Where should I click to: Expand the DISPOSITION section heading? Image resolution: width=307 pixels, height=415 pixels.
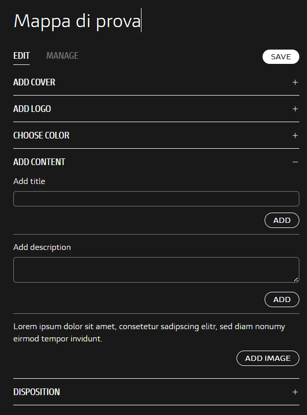[37, 392]
